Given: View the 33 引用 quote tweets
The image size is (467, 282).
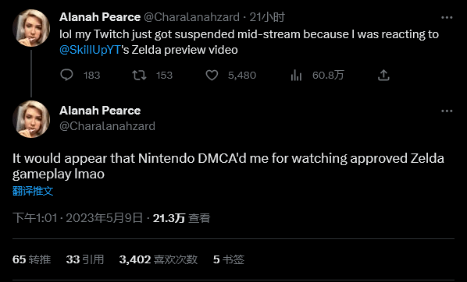Looking at the screenshot, I should click(85, 259).
